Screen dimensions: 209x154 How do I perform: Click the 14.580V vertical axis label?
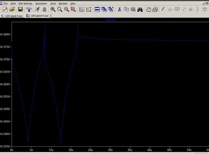[5, 34]
